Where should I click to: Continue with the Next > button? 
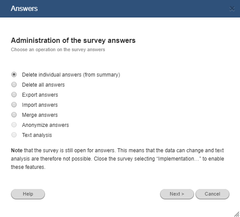[177, 194]
